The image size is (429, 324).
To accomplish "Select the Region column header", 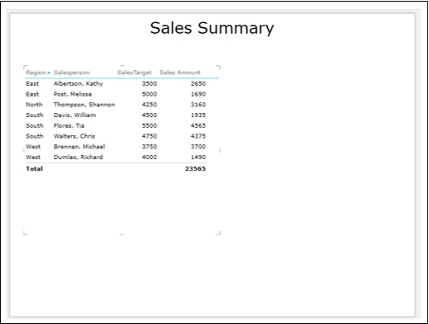I will [36, 73].
